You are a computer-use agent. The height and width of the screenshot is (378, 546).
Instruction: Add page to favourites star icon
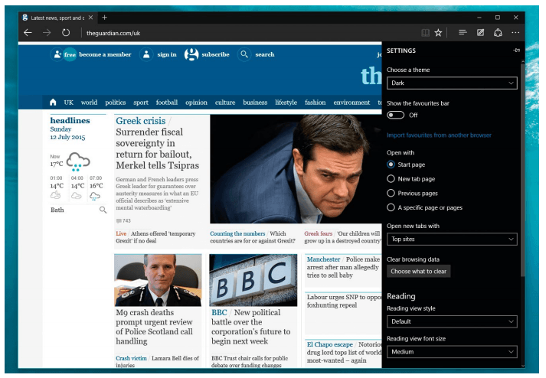pos(438,33)
